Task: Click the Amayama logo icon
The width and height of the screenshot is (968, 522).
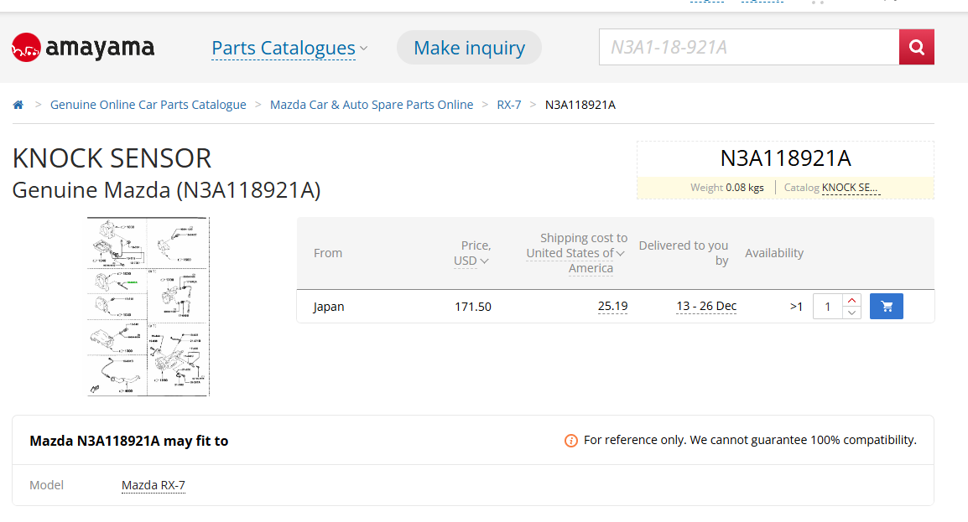Action: pos(26,48)
